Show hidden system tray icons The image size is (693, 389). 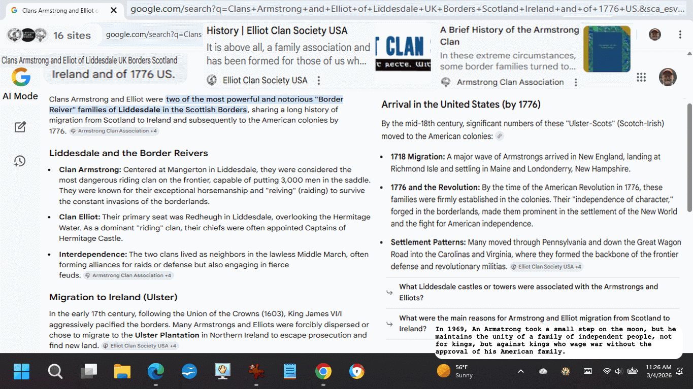520,371
